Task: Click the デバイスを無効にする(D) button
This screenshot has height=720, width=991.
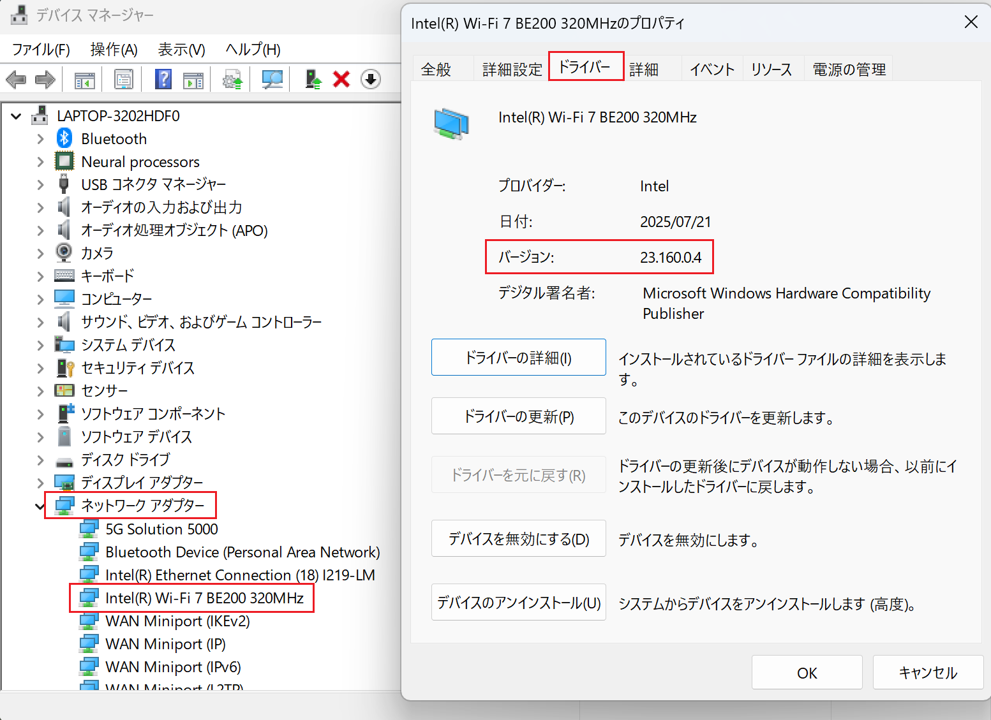Action: point(518,539)
